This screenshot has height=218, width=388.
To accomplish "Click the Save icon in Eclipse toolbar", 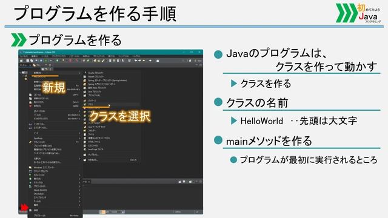I will (x=28, y=61).
